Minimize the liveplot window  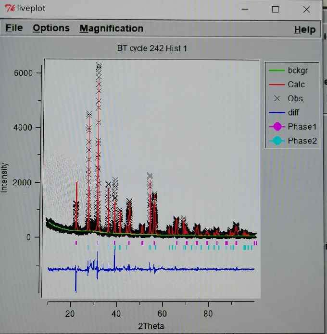[x=244, y=9]
